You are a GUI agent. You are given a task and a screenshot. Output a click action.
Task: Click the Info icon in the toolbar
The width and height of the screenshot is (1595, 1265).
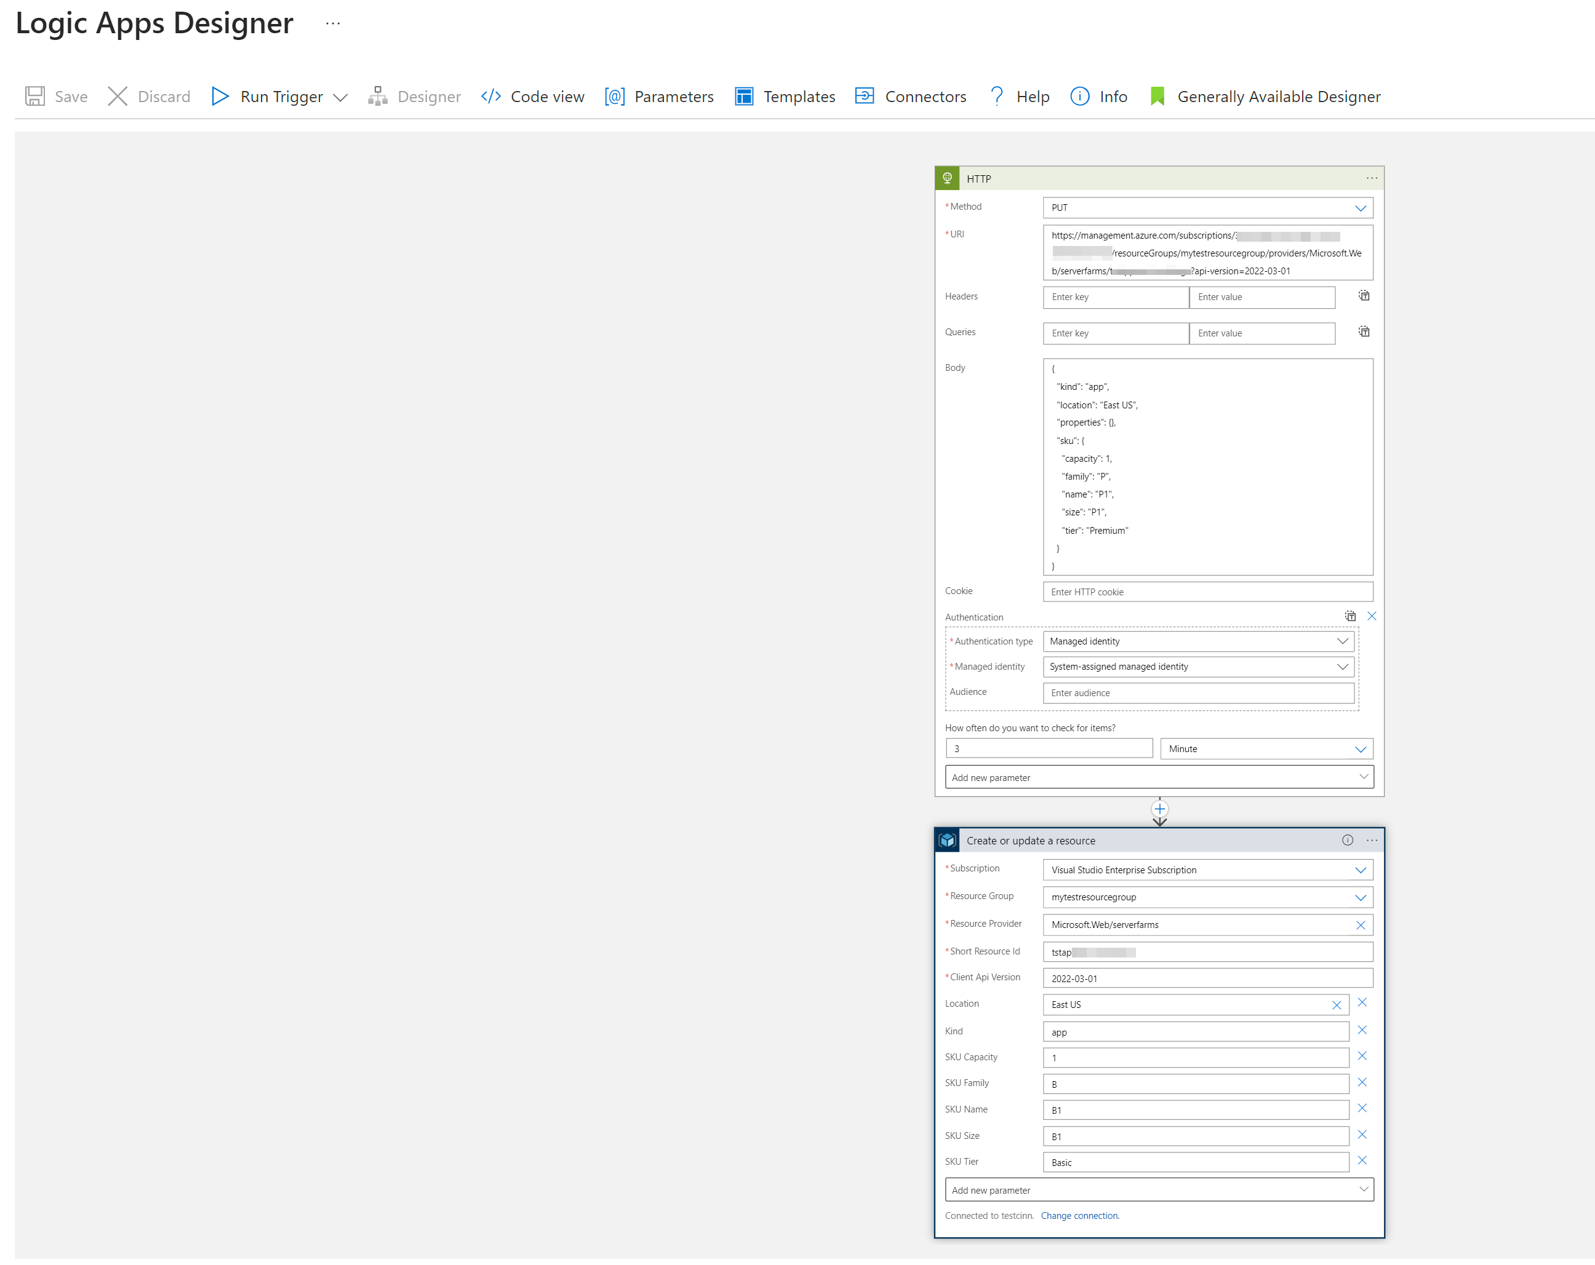[1079, 96]
